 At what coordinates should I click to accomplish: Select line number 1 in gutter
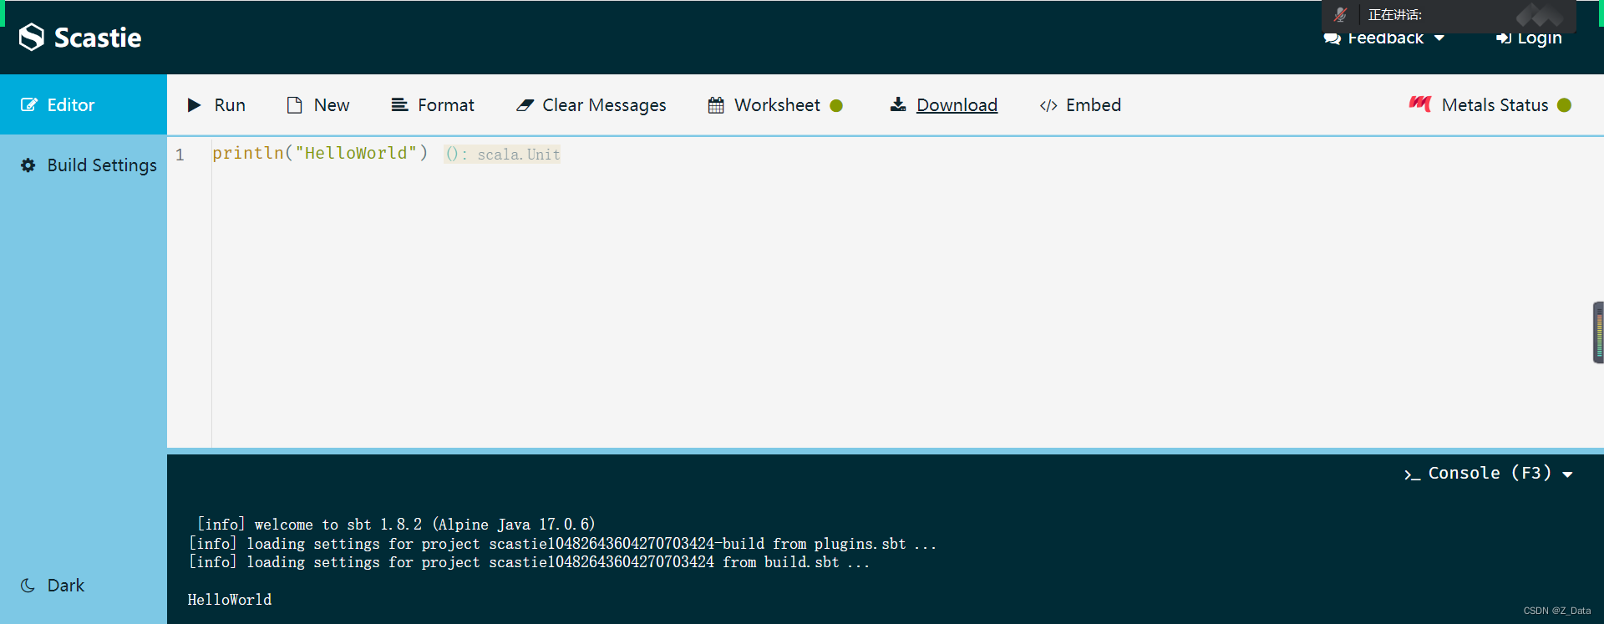pyautogui.click(x=180, y=155)
